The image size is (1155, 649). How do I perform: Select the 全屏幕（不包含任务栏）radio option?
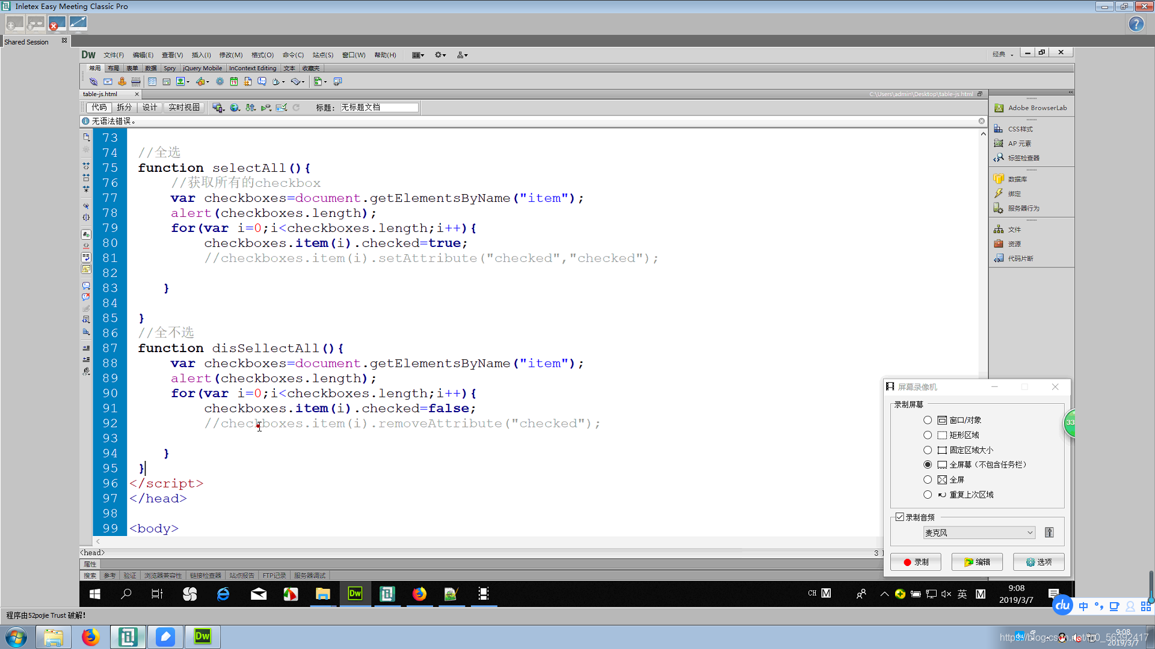[x=928, y=465]
